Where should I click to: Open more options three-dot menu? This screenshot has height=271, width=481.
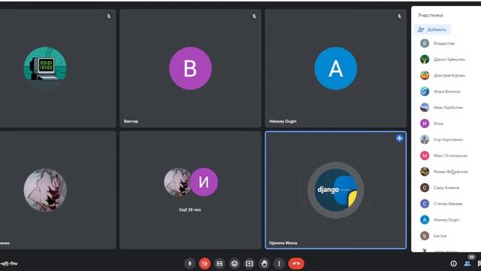click(279, 263)
